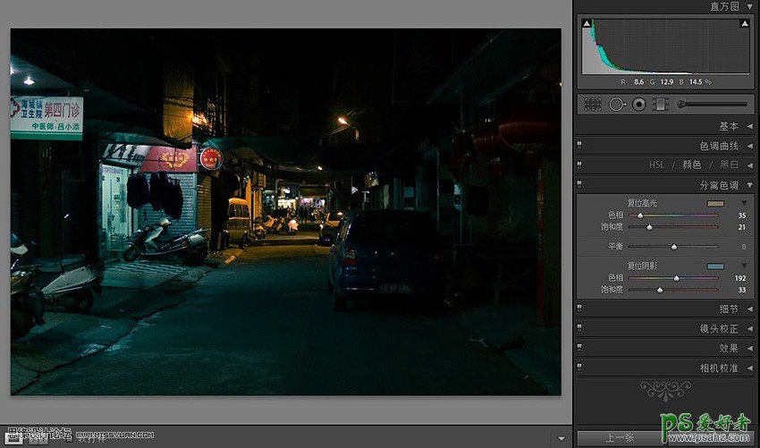Click the 上一张 previous button
This screenshot has height=448, width=760.
[x=620, y=438]
